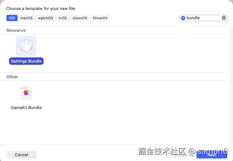Switch to the iOS platform tab

pyautogui.click(x=12, y=18)
